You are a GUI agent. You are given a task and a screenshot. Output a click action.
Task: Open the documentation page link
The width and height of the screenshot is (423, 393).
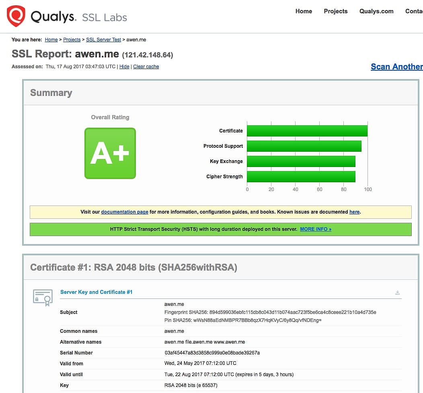pyautogui.click(x=125, y=212)
